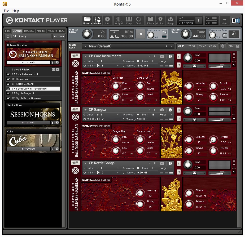
Task: Switch to the Modules tab
Action: tap(52, 31)
